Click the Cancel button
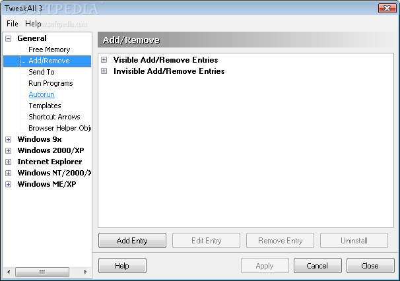The image size is (400, 281). (x=317, y=266)
